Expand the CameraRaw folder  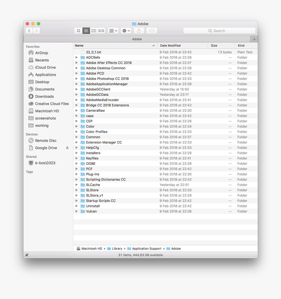[x=76, y=110]
